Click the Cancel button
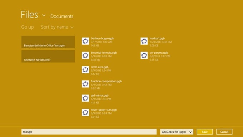This screenshot has width=243, height=137. pyautogui.click(x=224, y=132)
